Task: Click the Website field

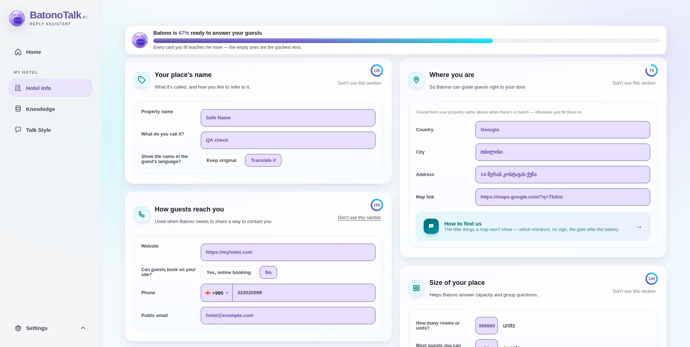Action: (x=288, y=252)
